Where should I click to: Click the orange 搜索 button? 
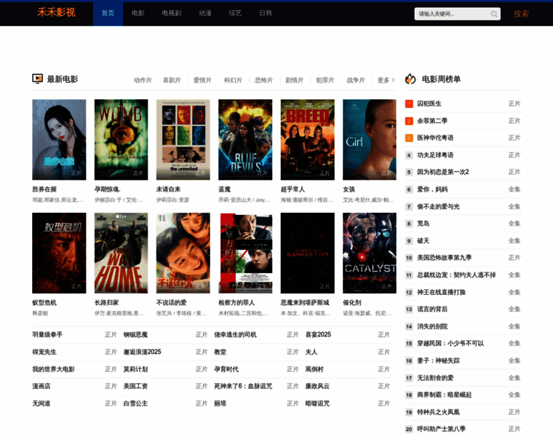coord(521,14)
